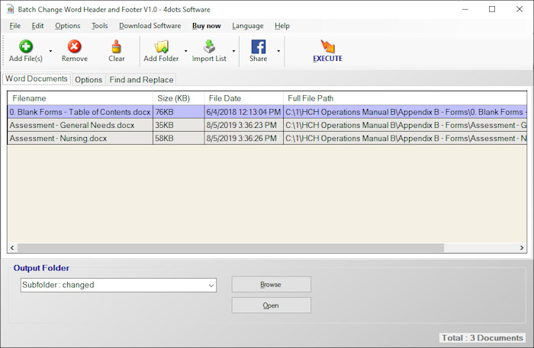Open the Help menu
Viewport: 534px width, 348px height.
(282, 26)
